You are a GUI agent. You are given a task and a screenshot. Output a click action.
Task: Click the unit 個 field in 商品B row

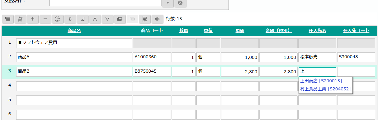point(208,72)
